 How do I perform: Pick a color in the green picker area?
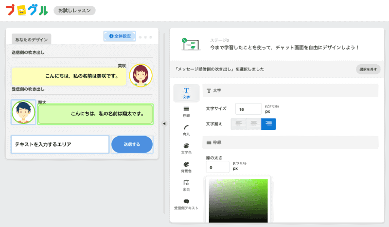238,201
